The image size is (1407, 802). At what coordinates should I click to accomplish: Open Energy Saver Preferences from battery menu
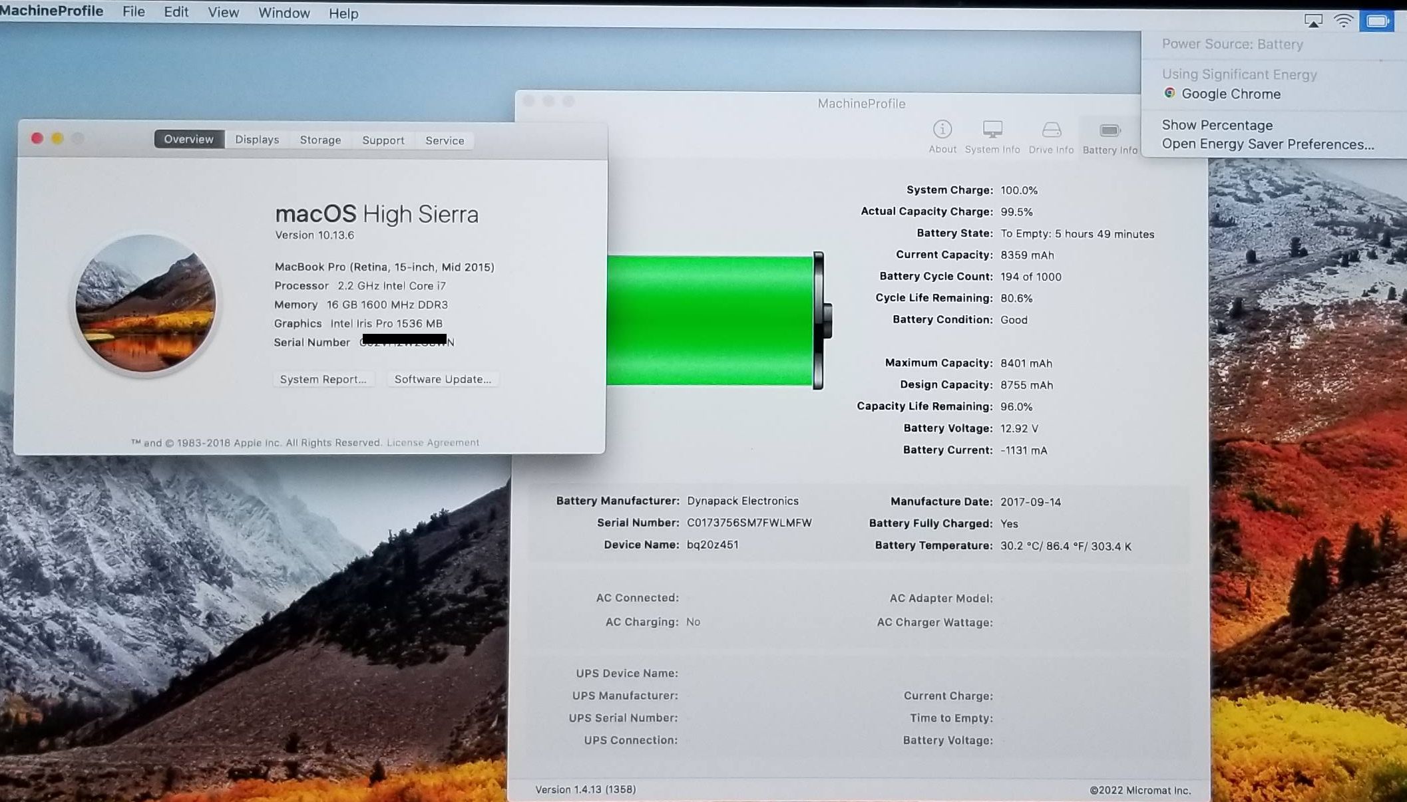(1267, 144)
